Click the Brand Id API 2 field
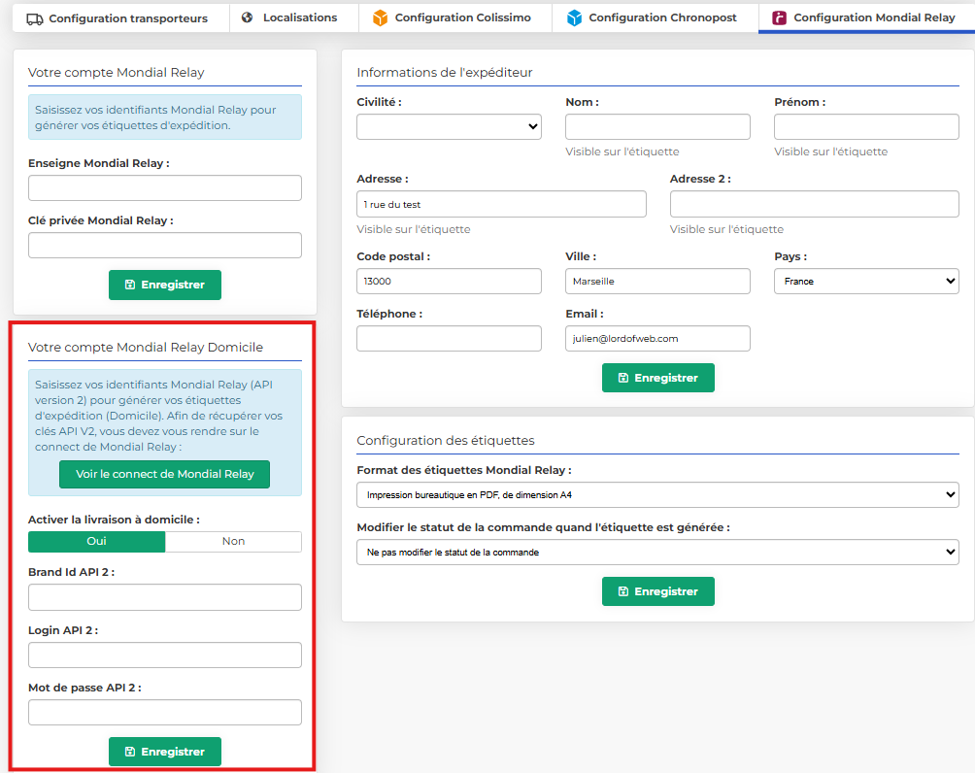 point(165,597)
